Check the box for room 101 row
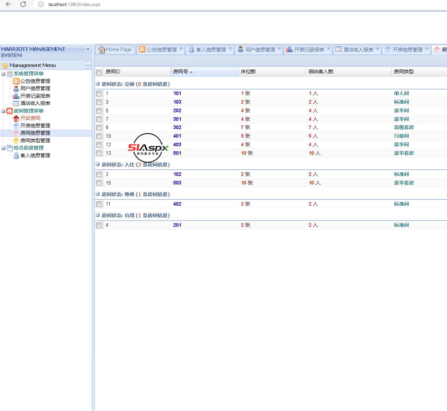Screen dimensions: 447x411 (x=99, y=94)
